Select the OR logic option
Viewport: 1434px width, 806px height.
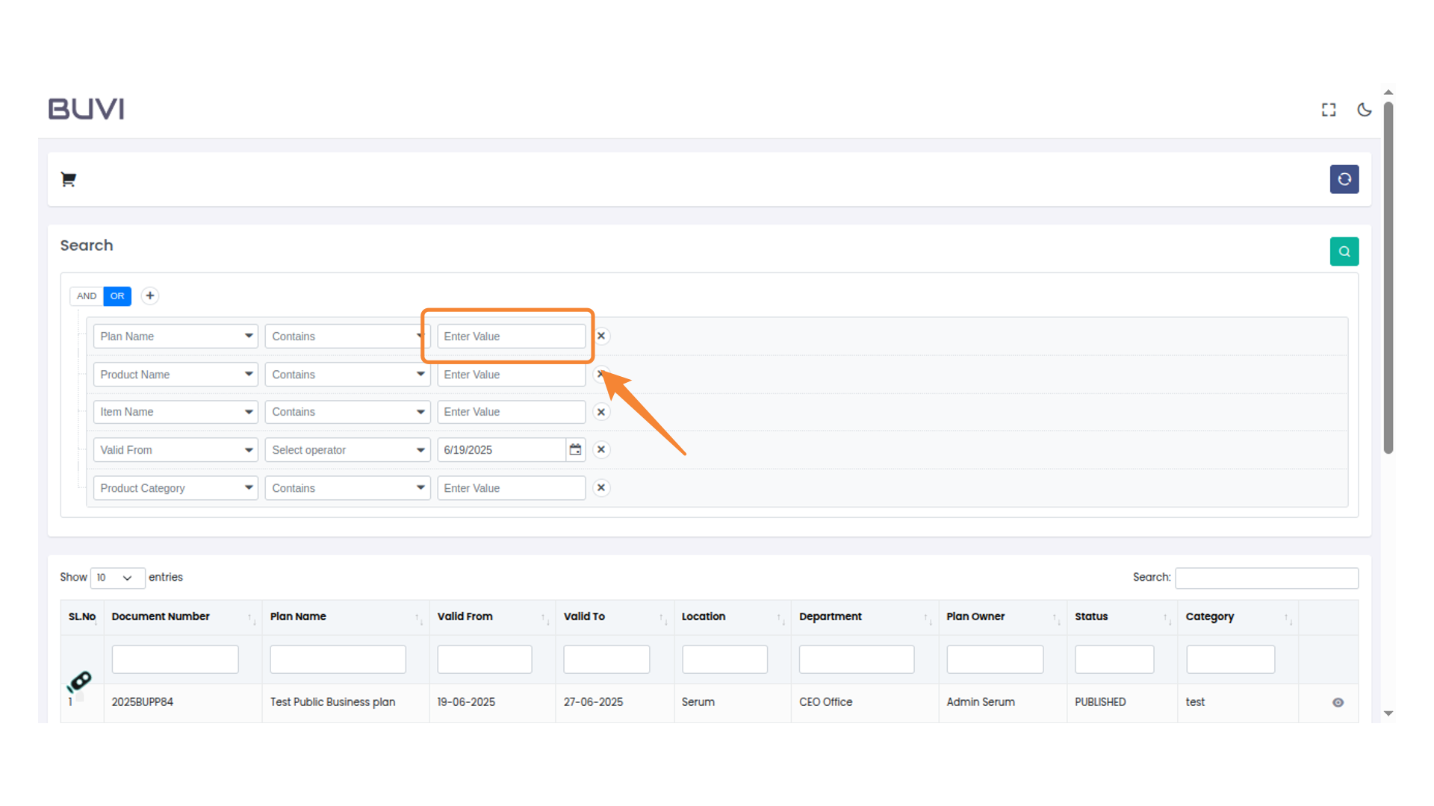(x=117, y=296)
